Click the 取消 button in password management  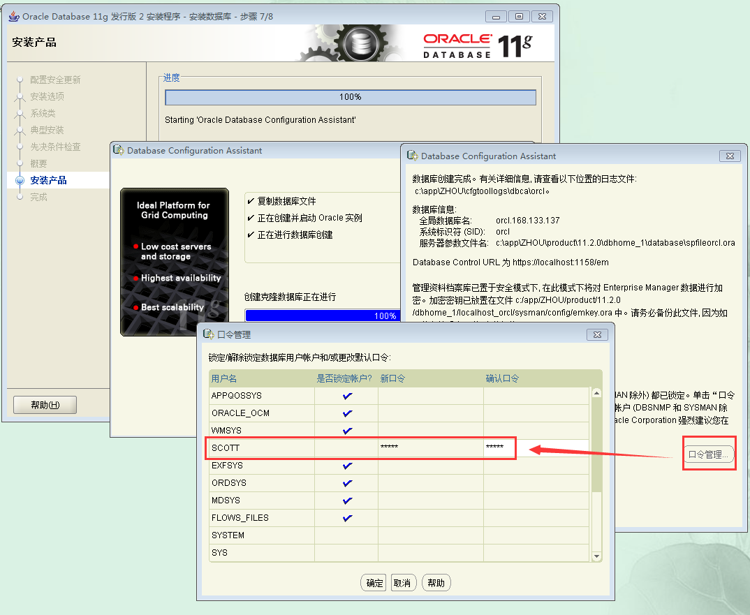pos(403,583)
